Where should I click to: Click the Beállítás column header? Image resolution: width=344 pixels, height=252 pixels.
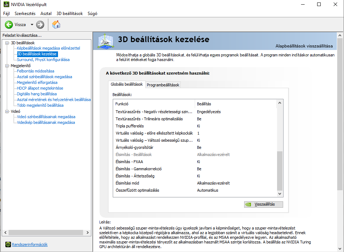click(236, 104)
